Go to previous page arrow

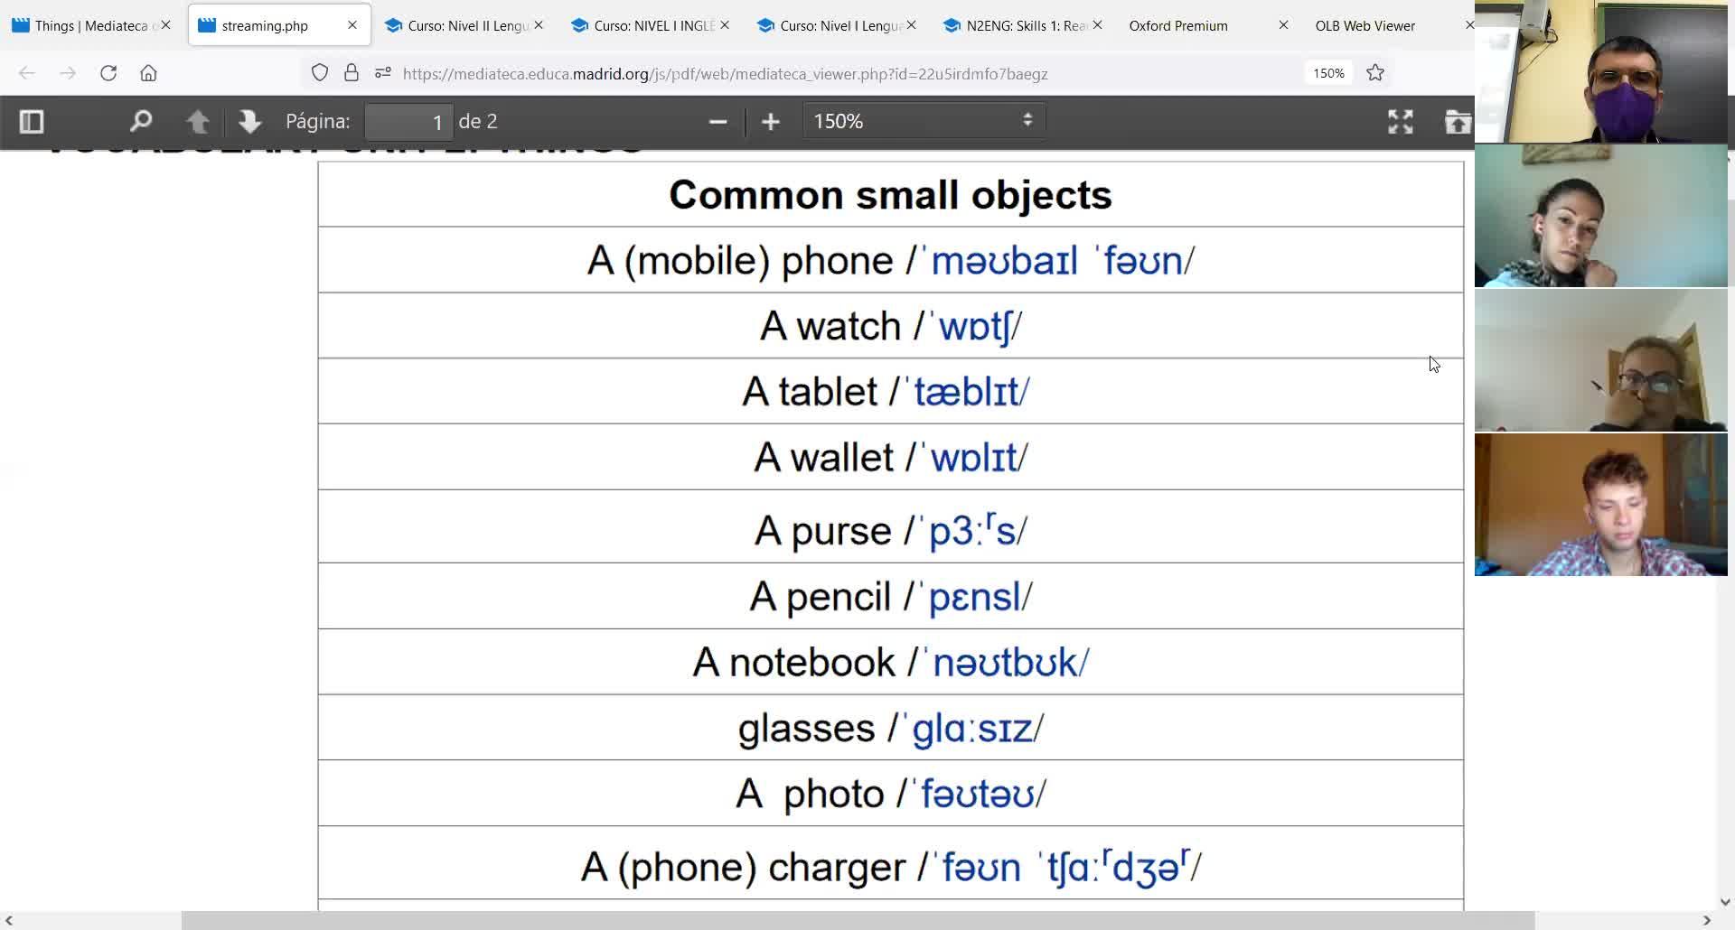198,121
